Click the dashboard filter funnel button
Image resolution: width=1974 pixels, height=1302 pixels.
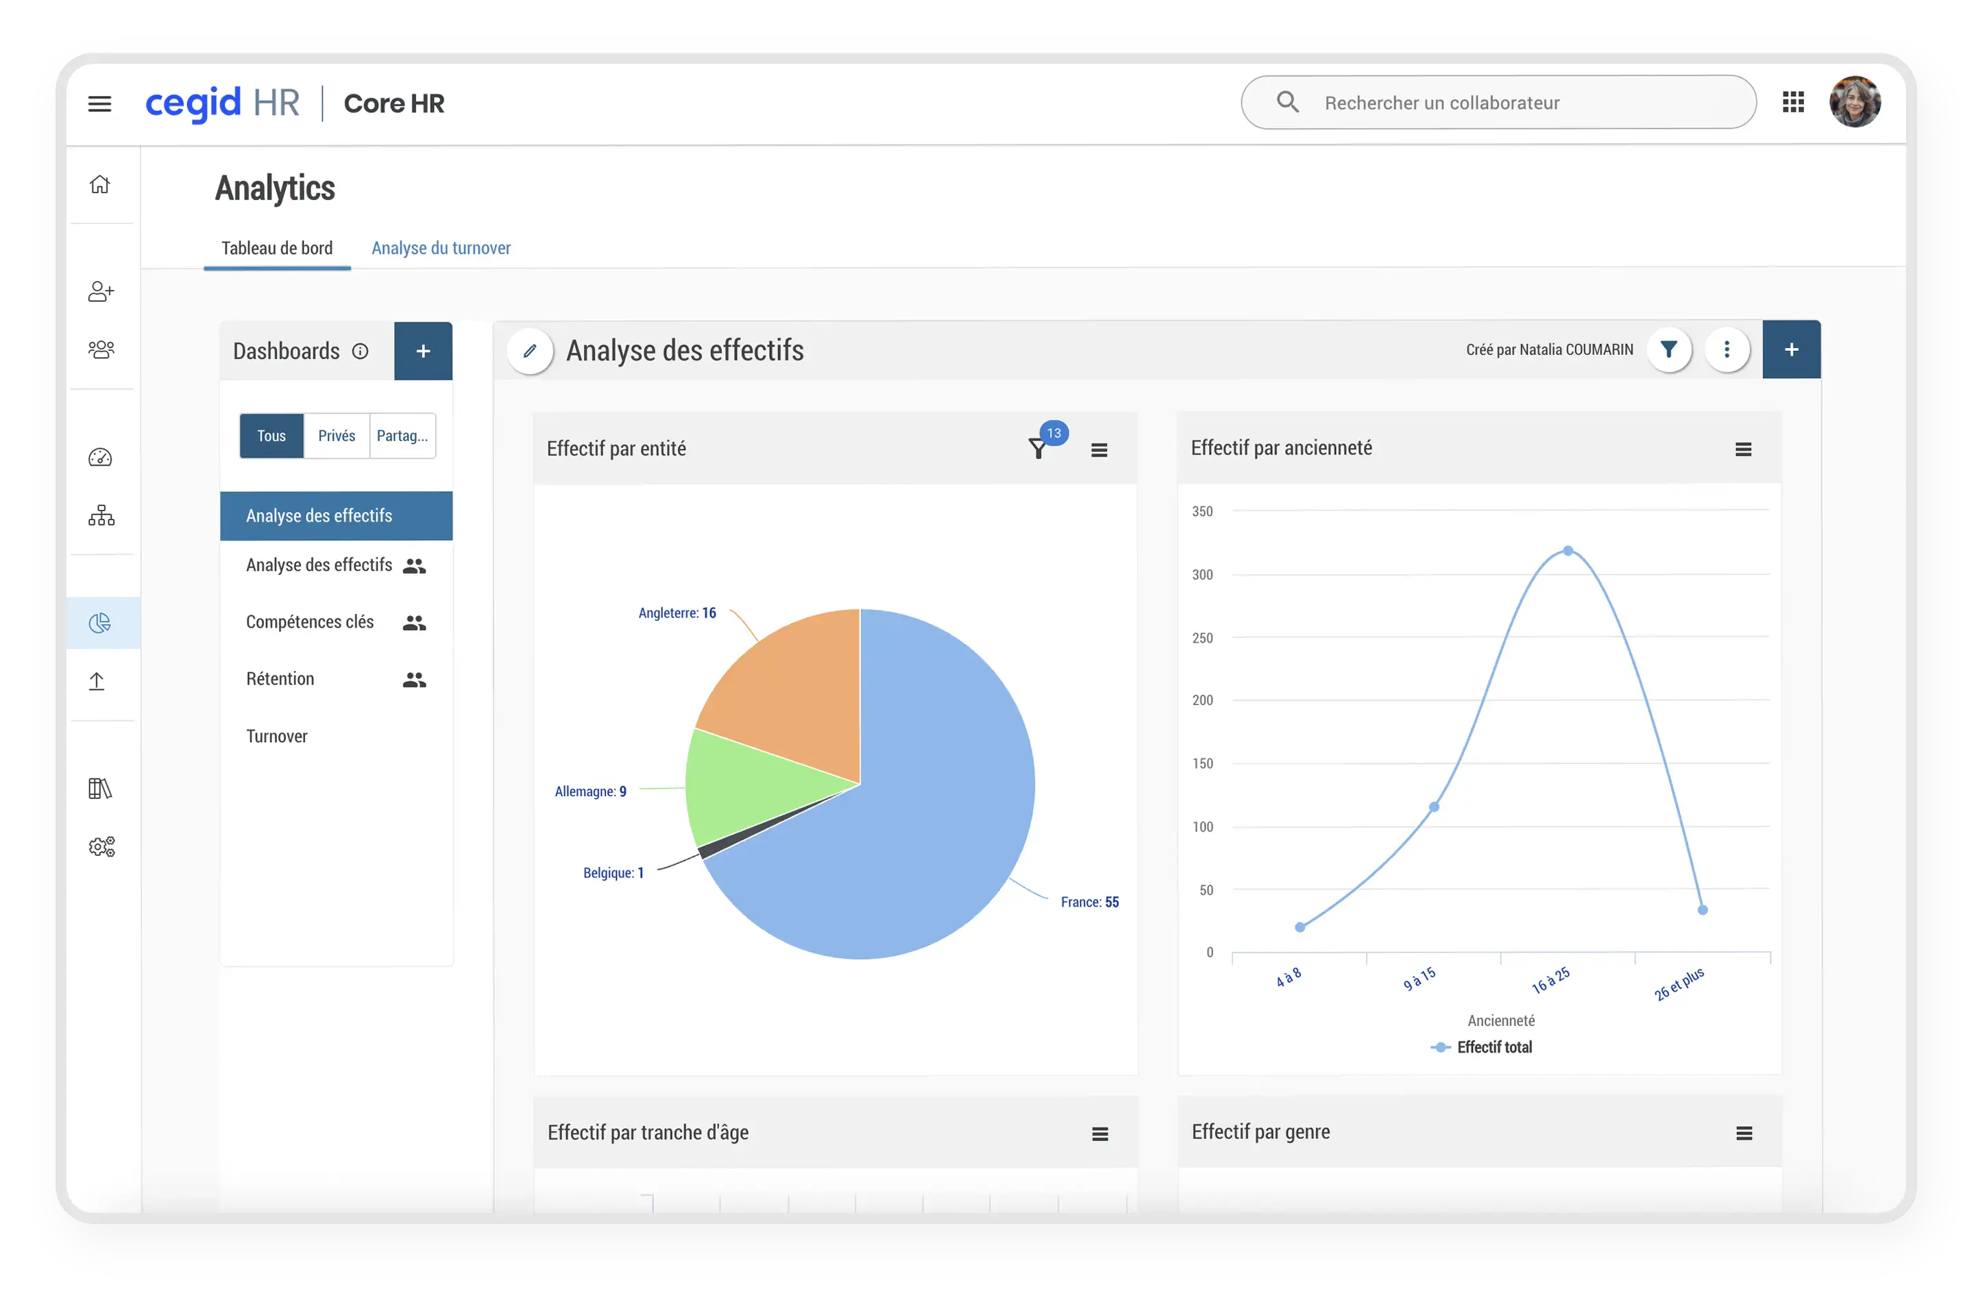coord(1668,349)
